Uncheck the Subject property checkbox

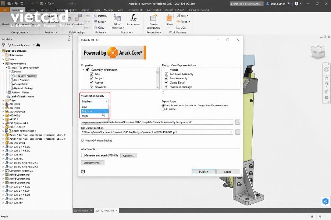[x=92, y=78]
